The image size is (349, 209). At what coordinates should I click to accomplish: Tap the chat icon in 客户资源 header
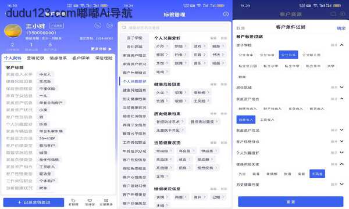333,14
